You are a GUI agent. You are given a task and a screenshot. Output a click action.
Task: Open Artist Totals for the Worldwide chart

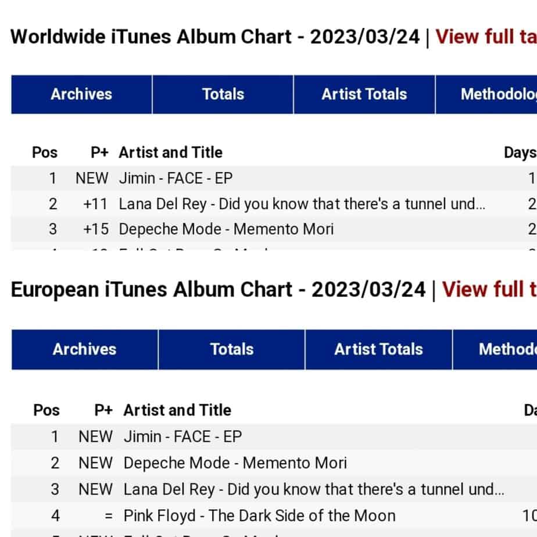pyautogui.click(x=364, y=94)
